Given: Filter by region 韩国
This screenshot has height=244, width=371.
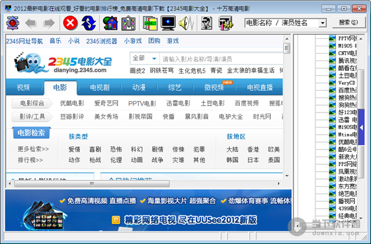Looking at the screenshot, I should click(232, 160).
